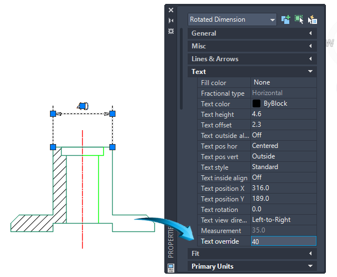Open Quick Select tool
This screenshot has width=337, height=277.
click(312, 19)
